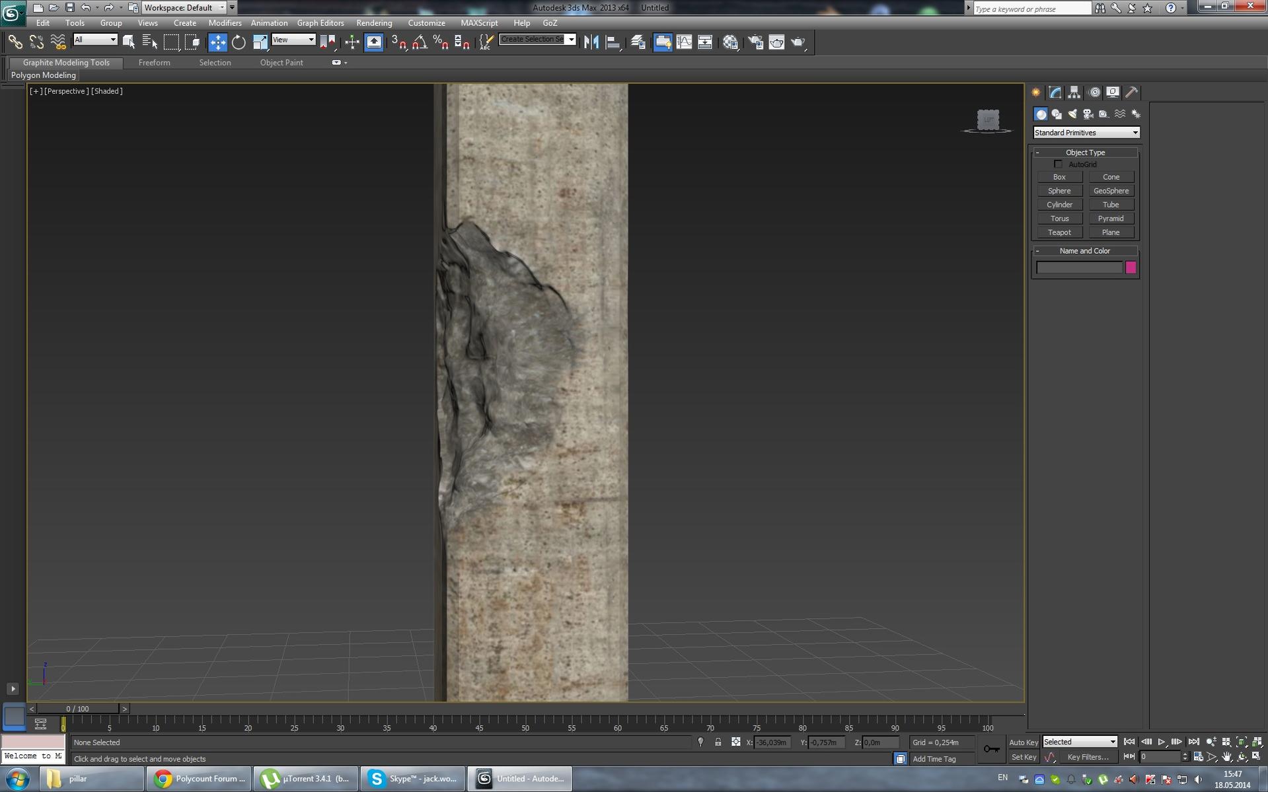The image size is (1268, 792).
Task: Switch to the Object Paint ribbon tab
Action: (281, 62)
